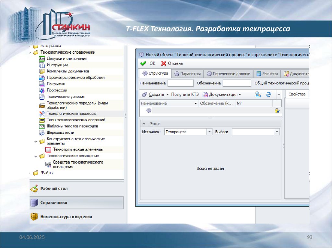Select Шаблоны текстов переходов tree row
The image size is (332, 248).
click(72, 126)
